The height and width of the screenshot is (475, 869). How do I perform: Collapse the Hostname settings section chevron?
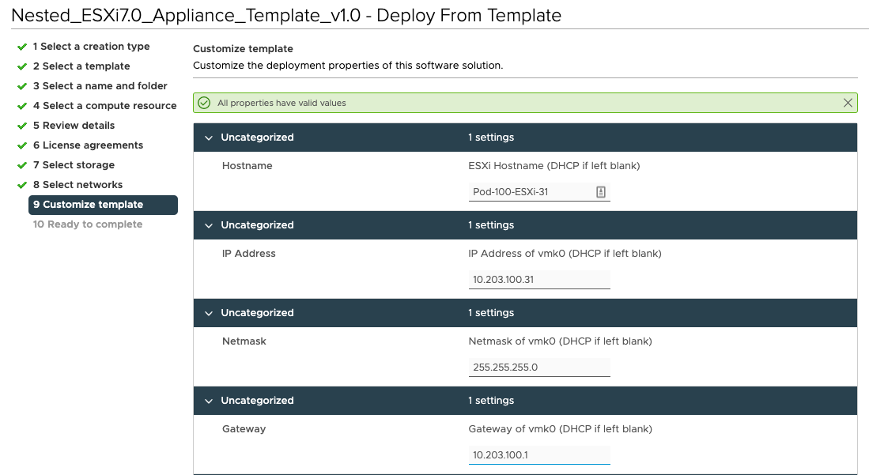click(209, 138)
